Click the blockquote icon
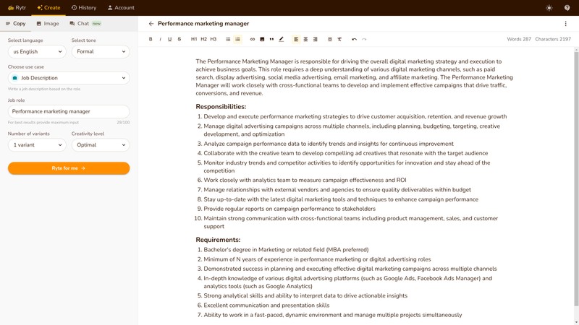579x325 pixels. 271,39
